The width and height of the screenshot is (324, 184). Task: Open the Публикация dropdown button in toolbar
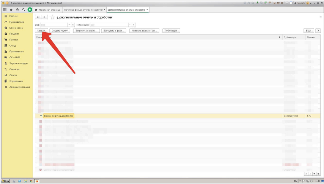171,31
